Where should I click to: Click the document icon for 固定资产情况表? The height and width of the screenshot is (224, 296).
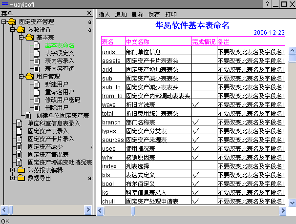point(19,154)
